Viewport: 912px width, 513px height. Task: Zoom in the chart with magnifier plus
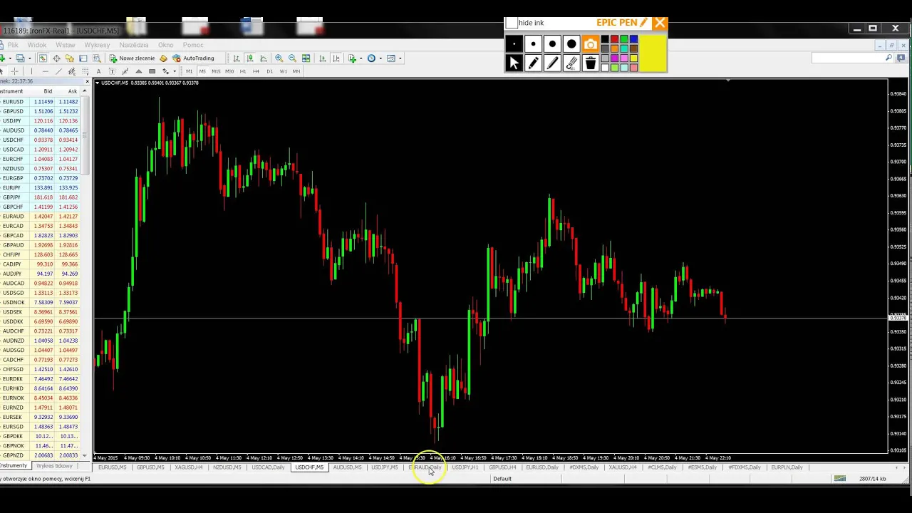279,58
